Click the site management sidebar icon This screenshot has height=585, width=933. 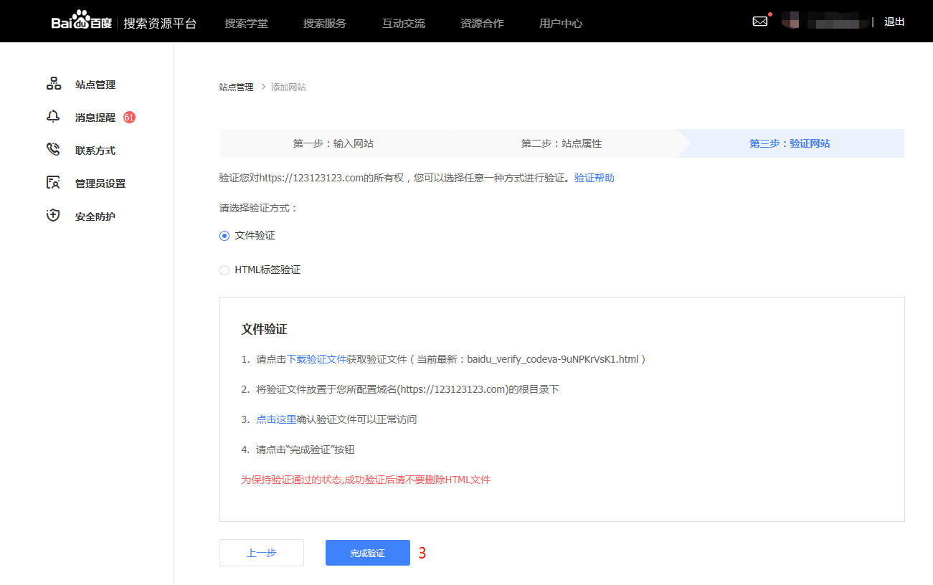click(54, 84)
